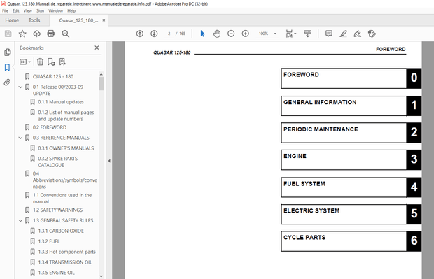Select the highlight text pen

(x=343, y=34)
